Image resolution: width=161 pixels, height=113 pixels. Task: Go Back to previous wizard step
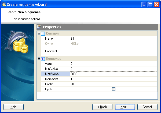point(102,107)
